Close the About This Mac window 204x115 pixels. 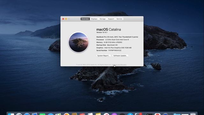(x=63, y=19)
